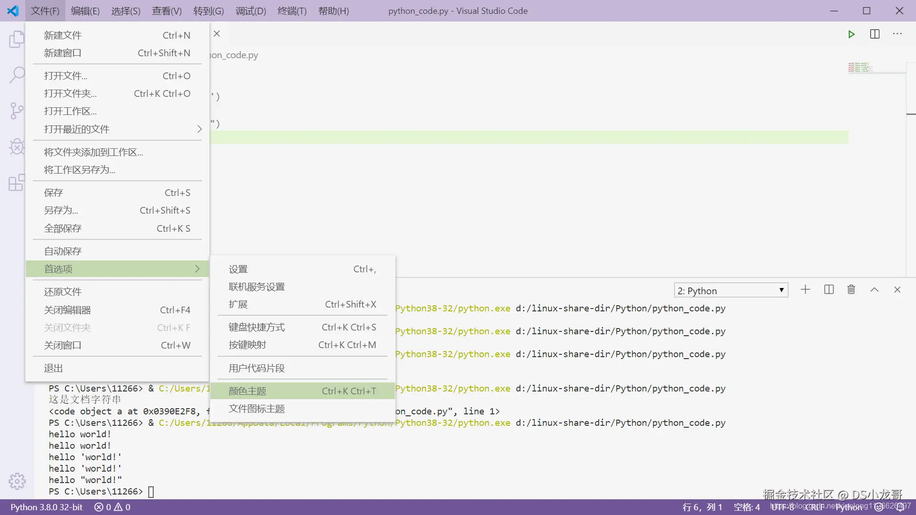Open the Search sidebar icon
The width and height of the screenshot is (916, 515).
[17, 75]
